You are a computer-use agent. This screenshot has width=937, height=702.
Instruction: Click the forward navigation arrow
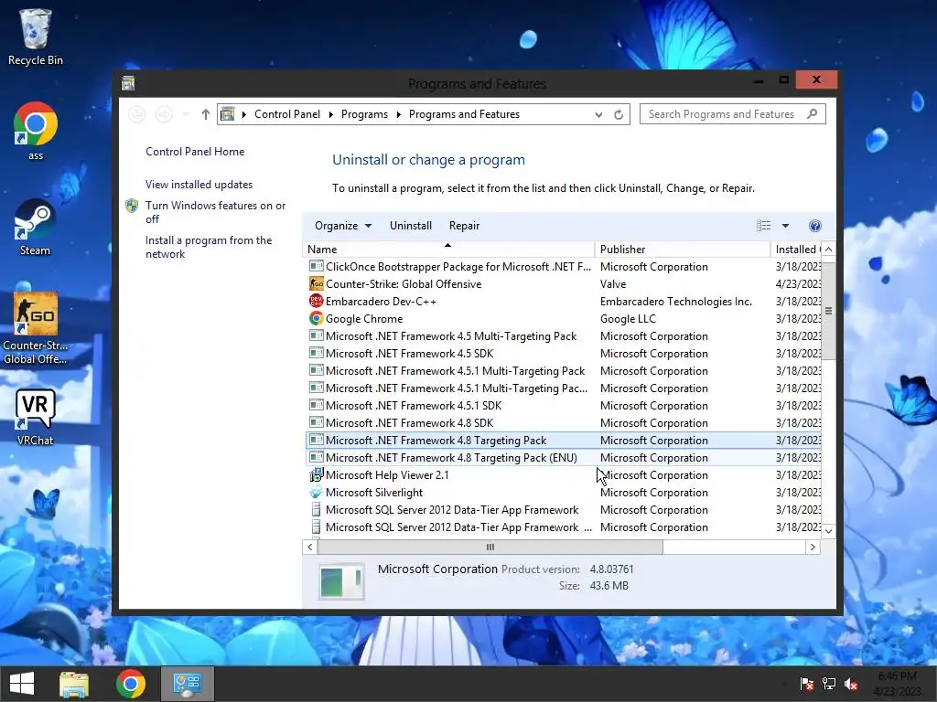pos(164,114)
